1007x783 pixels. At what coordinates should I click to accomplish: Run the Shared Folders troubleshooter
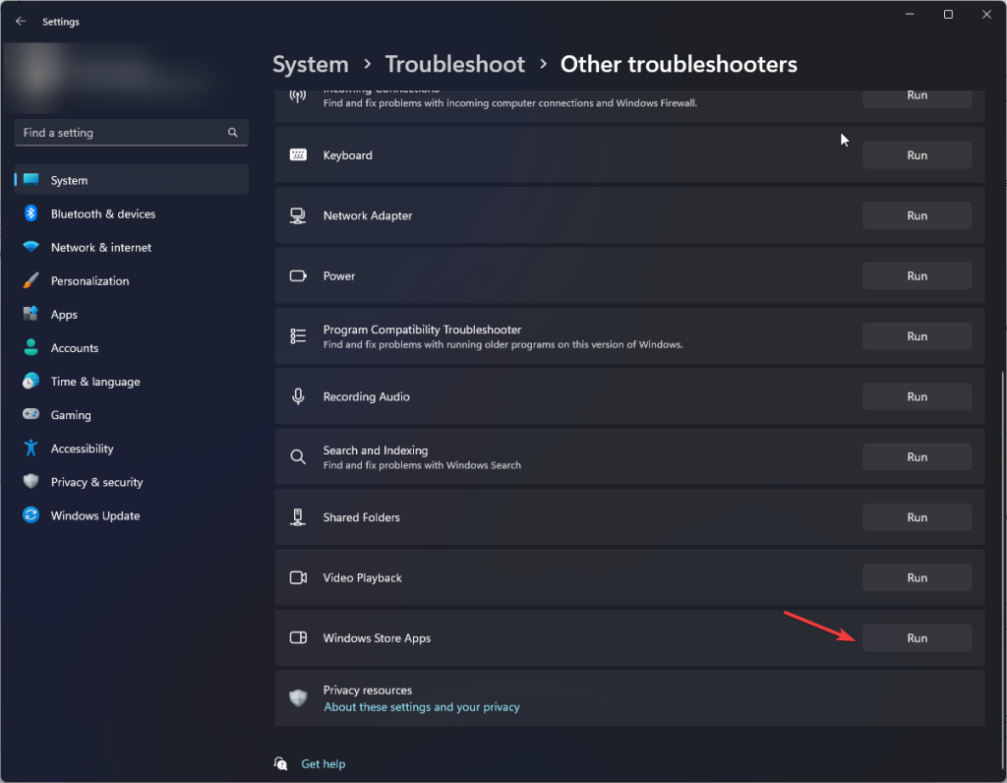[916, 516]
